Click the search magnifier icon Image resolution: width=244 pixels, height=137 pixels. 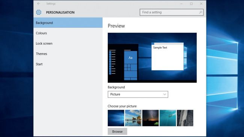(200, 12)
